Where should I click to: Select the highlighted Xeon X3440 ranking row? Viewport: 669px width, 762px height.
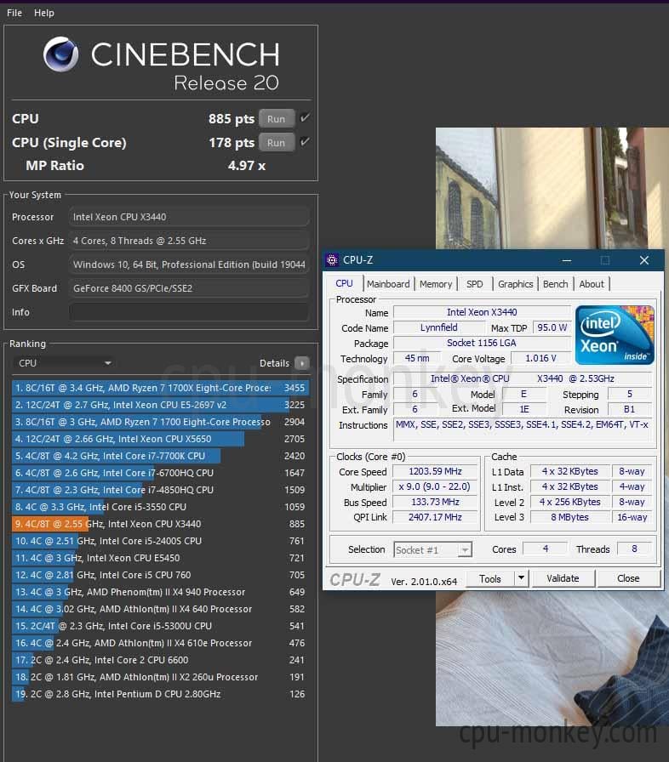160,524
